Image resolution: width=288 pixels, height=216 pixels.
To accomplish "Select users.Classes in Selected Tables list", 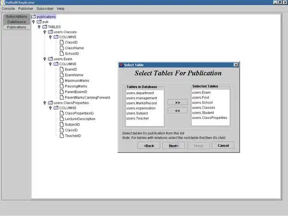I will (211, 108).
